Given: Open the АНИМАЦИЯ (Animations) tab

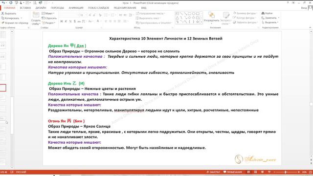Looking at the screenshot, I should pyautogui.click(x=76, y=8).
